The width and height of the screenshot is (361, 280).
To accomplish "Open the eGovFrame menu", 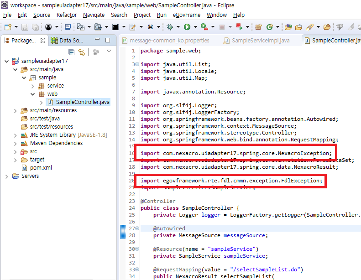I will pyautogui.click(x=187, y=15).
